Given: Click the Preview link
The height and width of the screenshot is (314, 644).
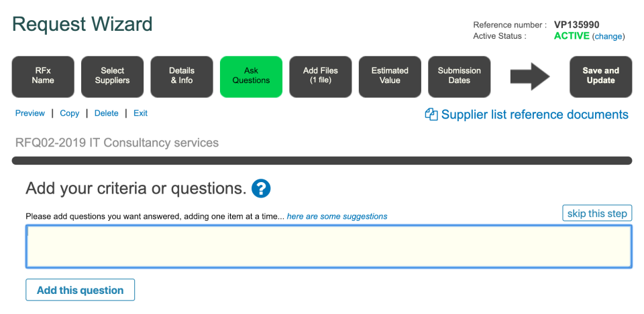Looking at the screenshot, I should [x=30, y=113].
